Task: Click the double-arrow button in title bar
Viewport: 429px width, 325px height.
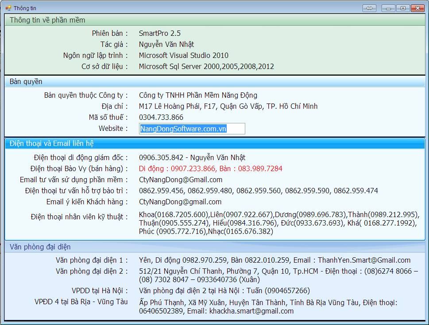Action: click(x=369, y=8)
